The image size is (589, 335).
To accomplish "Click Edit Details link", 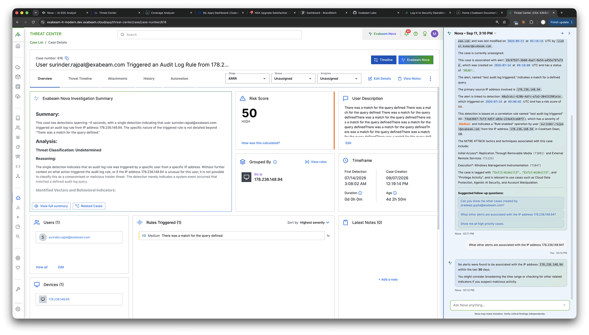I will tap(380, 79).
